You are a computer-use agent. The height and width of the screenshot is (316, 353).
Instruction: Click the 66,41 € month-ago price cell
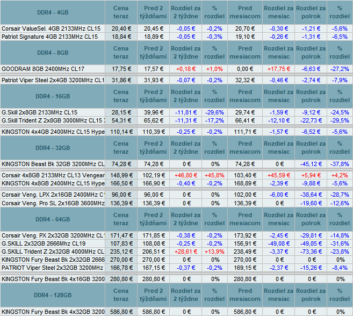(x=245, y=120)
